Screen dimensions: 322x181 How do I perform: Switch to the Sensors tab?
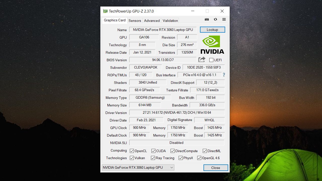pos(135,21)
